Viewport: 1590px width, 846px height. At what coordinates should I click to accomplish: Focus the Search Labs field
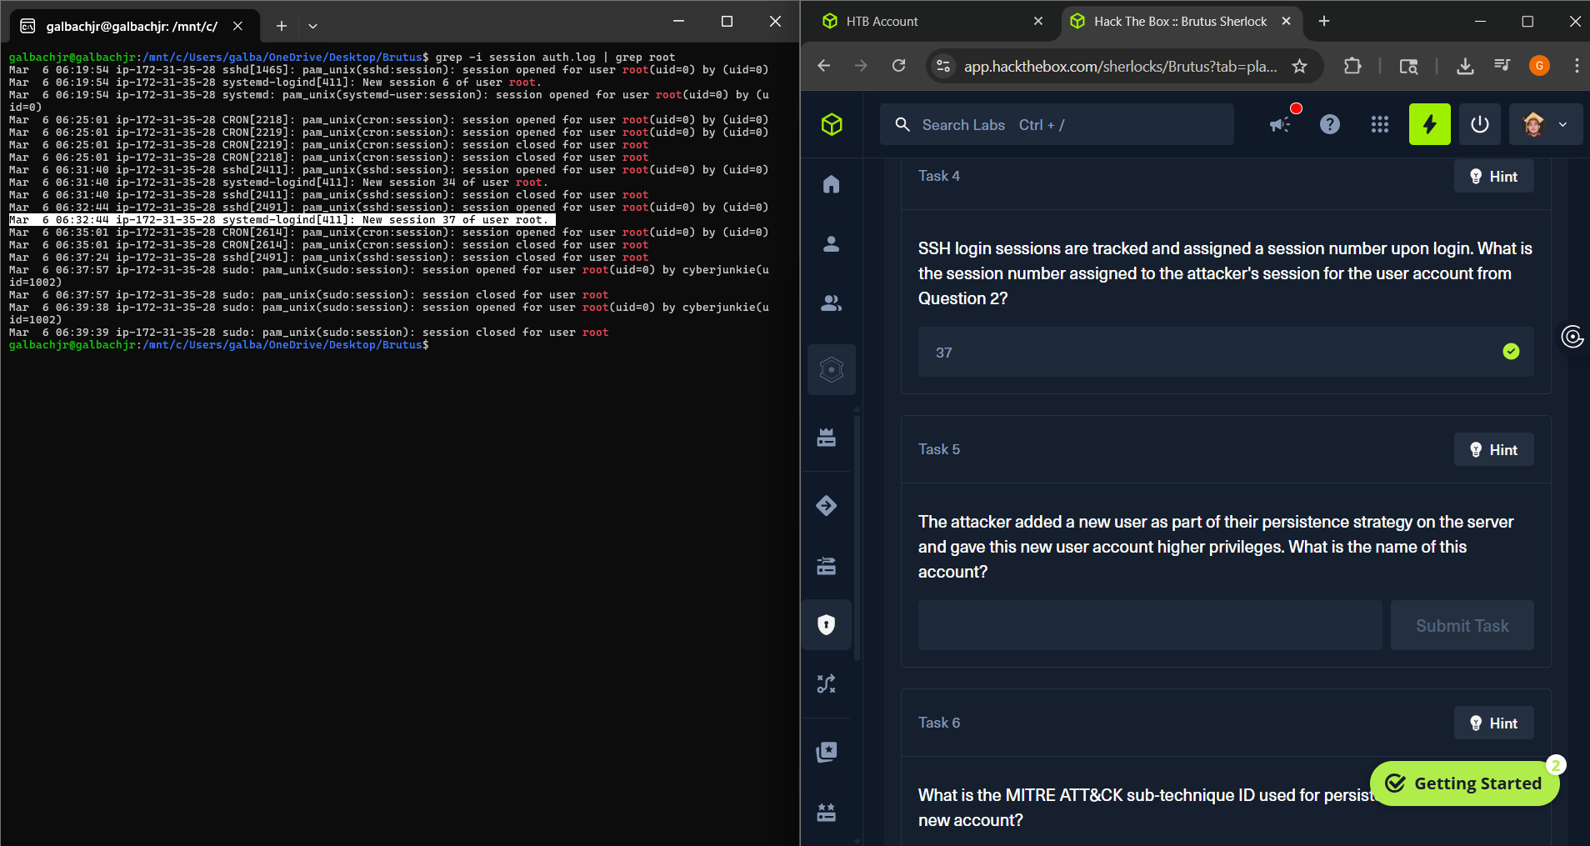coord(1057,124)
